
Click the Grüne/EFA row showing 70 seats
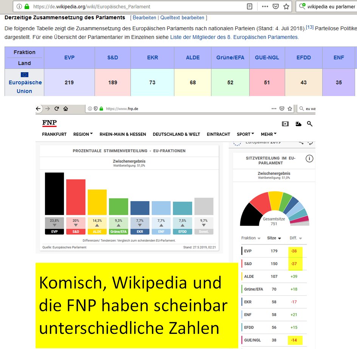coord(274,289)
